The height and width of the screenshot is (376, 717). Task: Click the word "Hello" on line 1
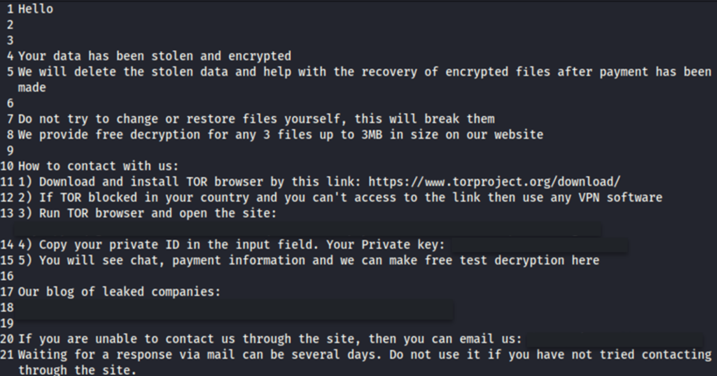[35, 9]
